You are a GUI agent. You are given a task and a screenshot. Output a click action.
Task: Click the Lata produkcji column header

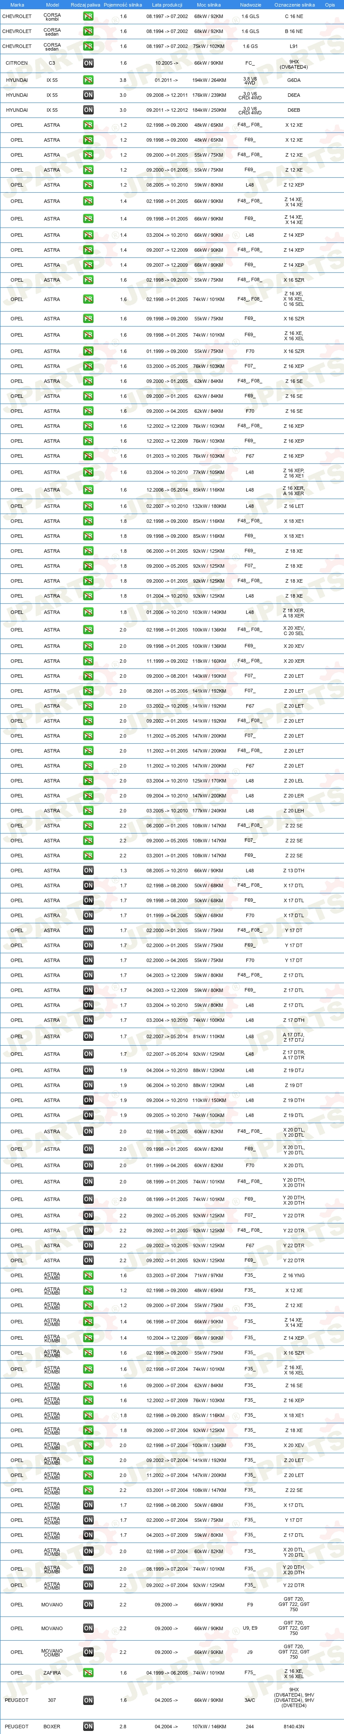(x=167, y=5)
